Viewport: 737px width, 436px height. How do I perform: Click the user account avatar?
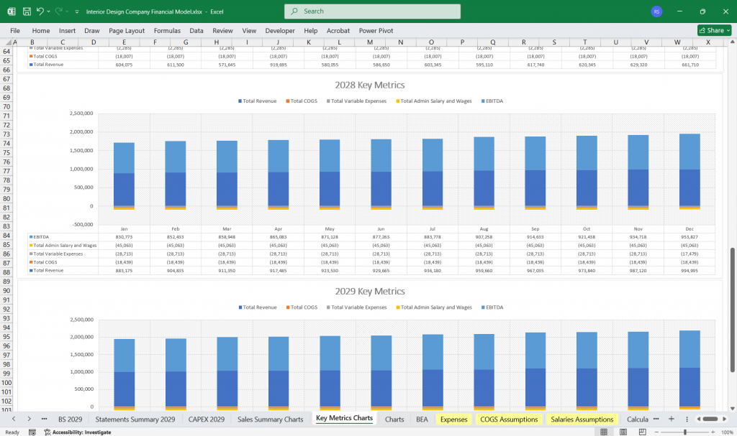[x=656, y=11]
